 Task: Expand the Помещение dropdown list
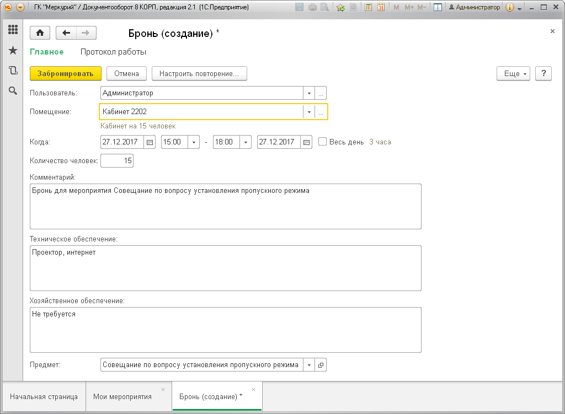[309, 112]
